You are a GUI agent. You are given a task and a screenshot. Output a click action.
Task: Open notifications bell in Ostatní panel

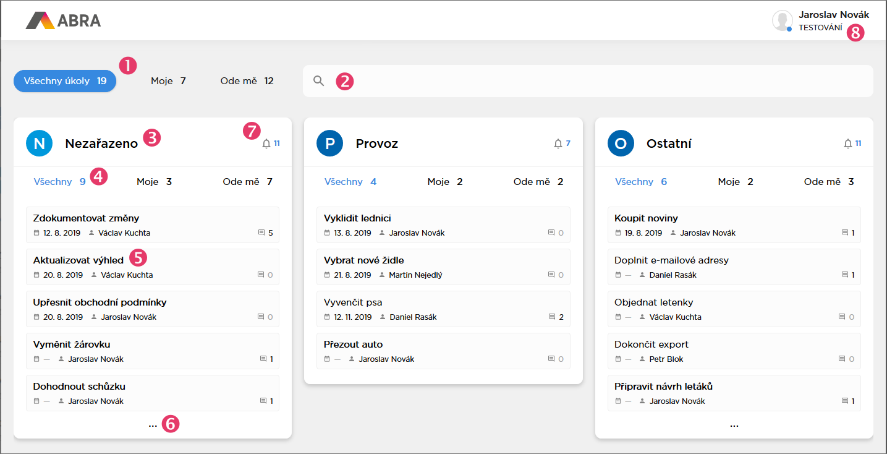(x=848, y=143)
